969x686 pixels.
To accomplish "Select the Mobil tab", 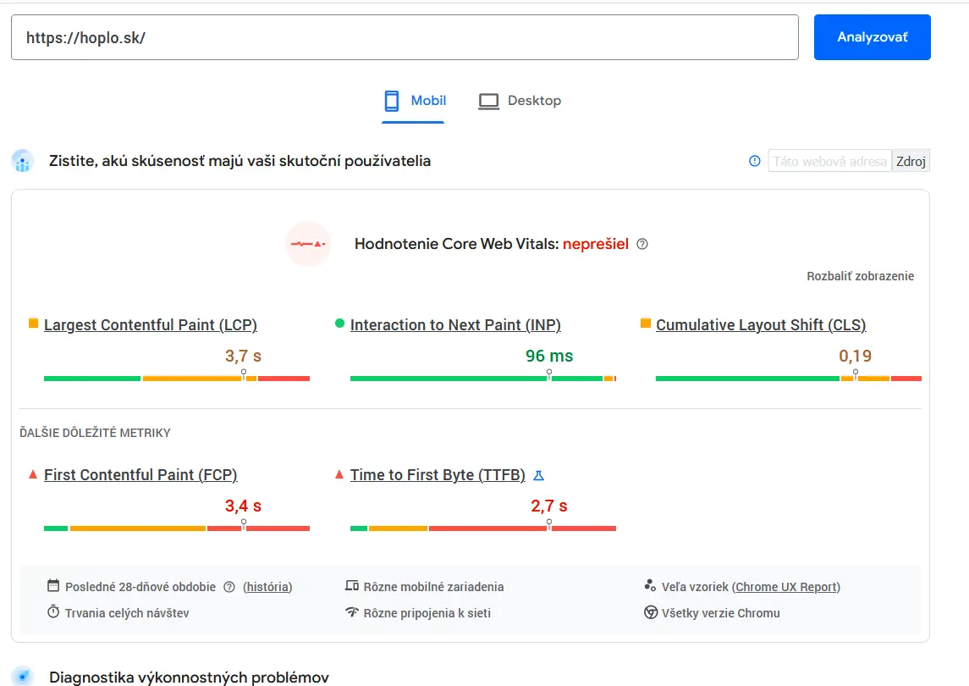I will coord(414,100).
